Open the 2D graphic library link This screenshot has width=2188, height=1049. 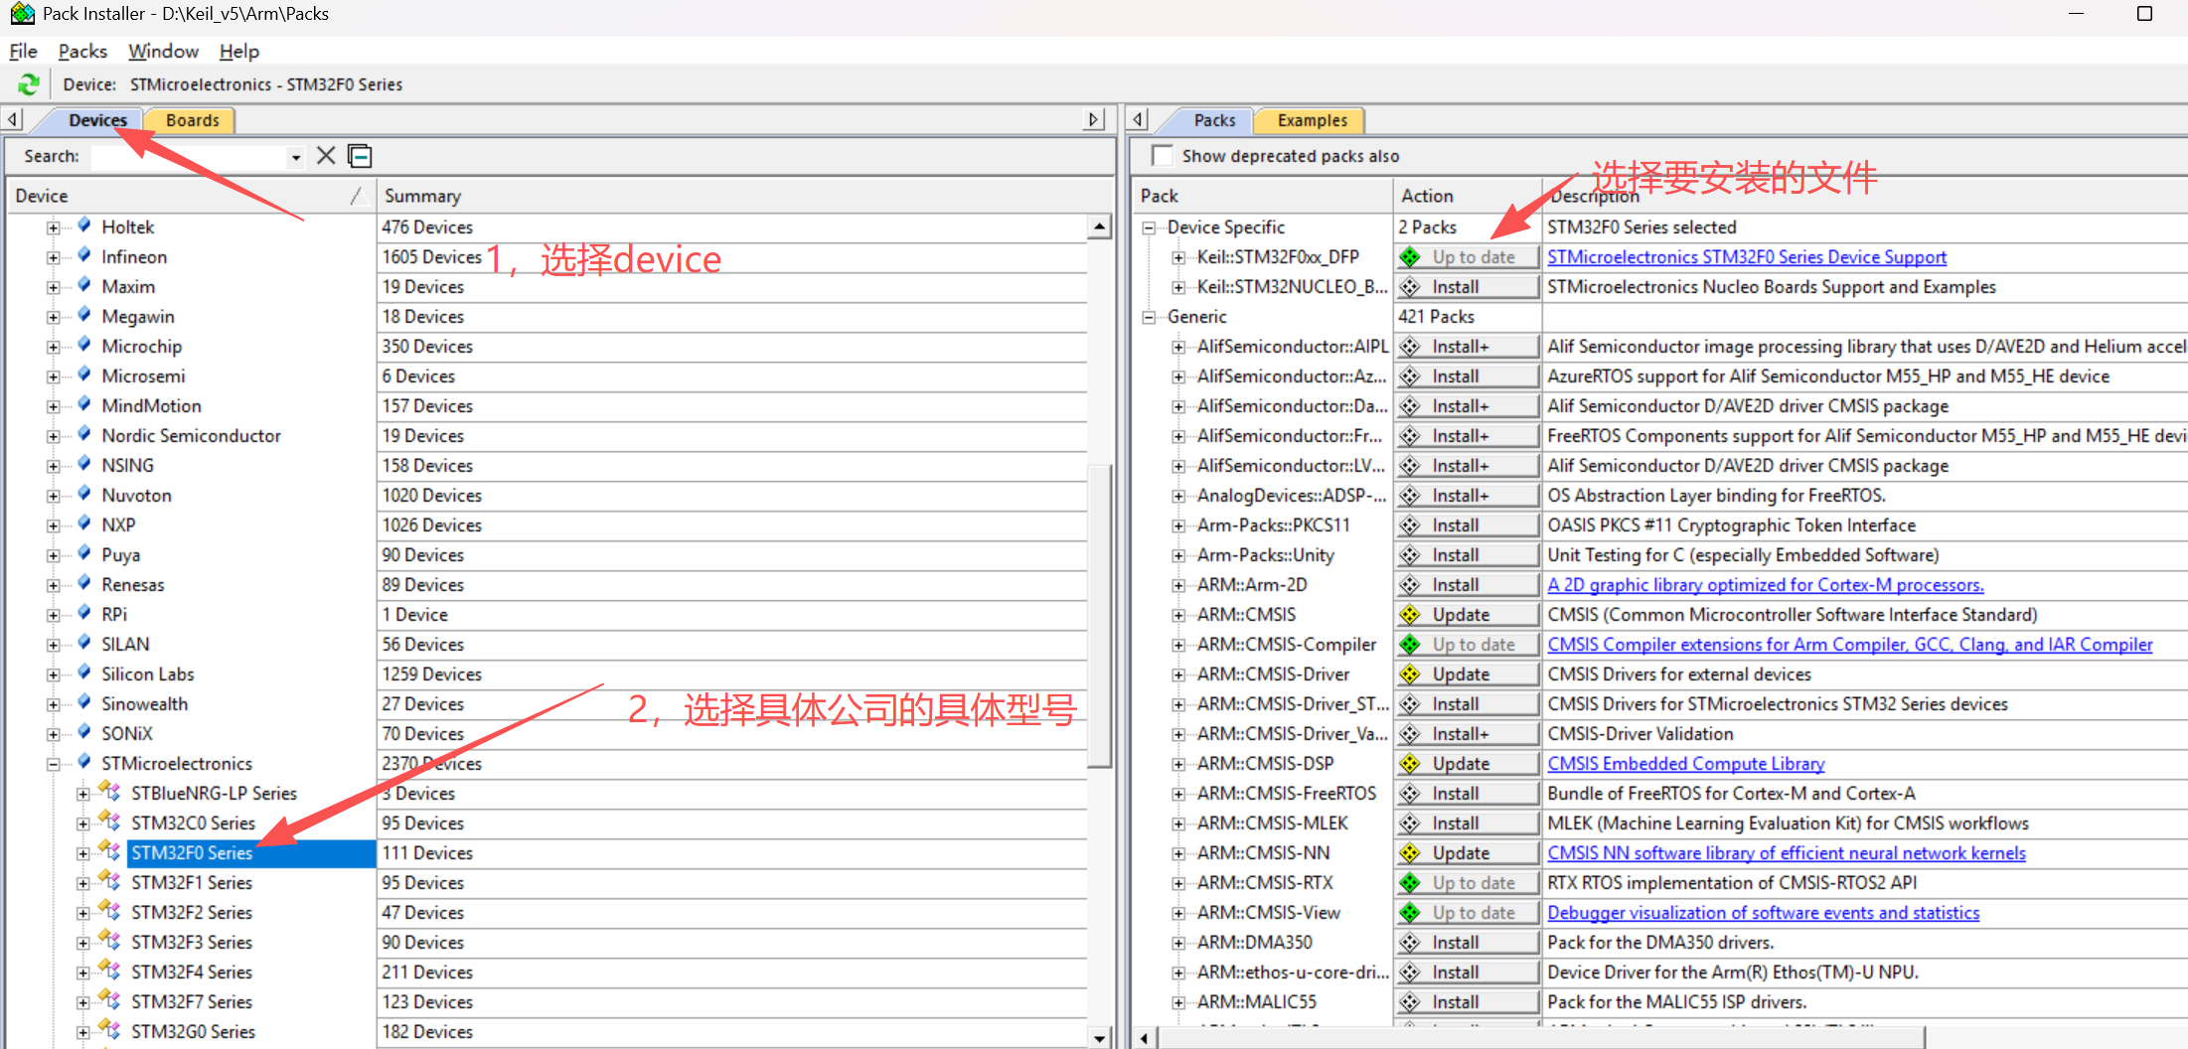[x=1766, y=585]
